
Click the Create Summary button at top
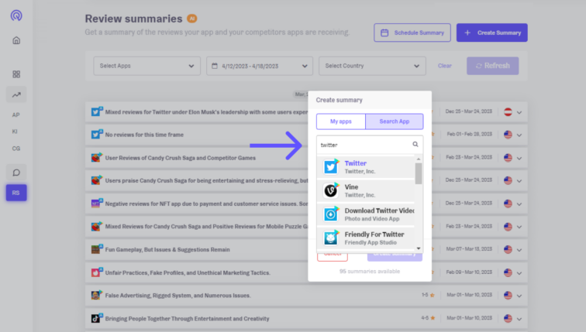491,33
